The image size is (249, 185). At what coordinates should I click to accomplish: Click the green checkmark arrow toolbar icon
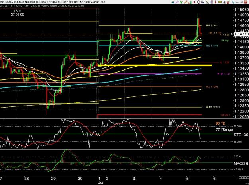[181, 2]
